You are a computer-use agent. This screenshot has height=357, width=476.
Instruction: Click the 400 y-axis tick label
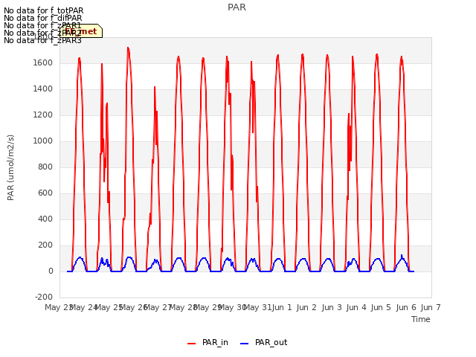point(45,219)
